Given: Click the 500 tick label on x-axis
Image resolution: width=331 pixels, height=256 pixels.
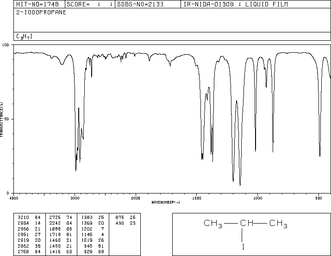Looking at the screenshot, I should [319, 198].
